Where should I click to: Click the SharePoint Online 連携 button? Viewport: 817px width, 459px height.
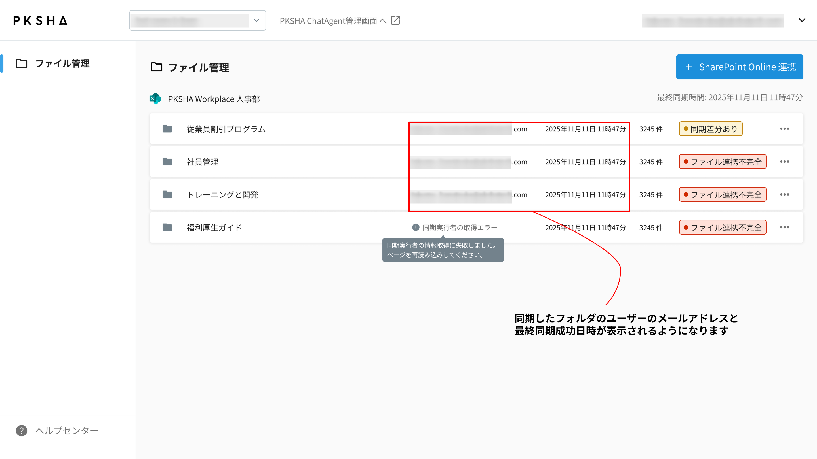click(x=739, y=67)
